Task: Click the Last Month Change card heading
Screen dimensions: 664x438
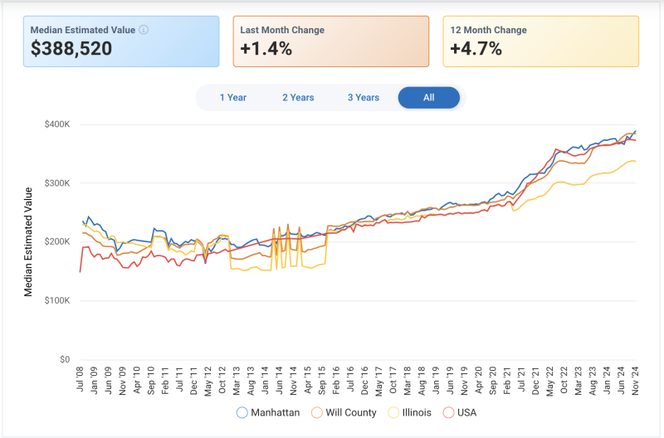Action: click(282, 30)
